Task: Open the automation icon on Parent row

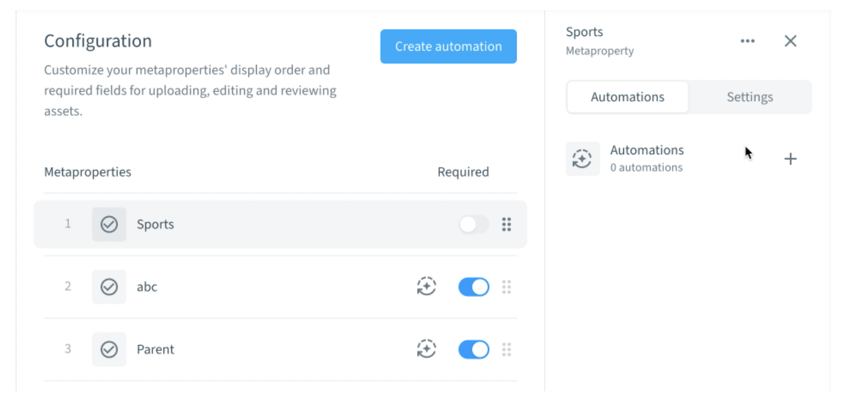Action: 426,349
